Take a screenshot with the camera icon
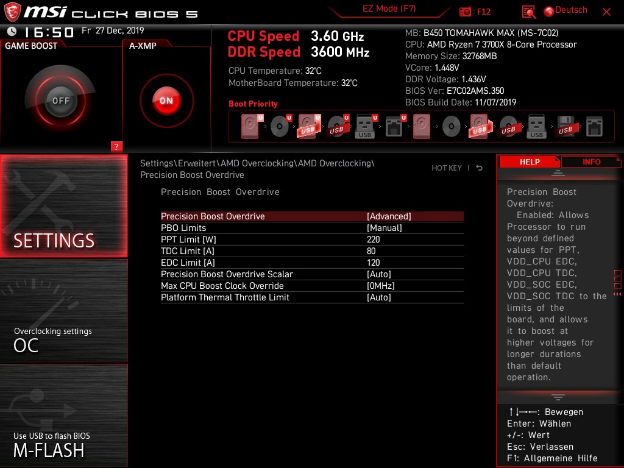 (465, 12)
